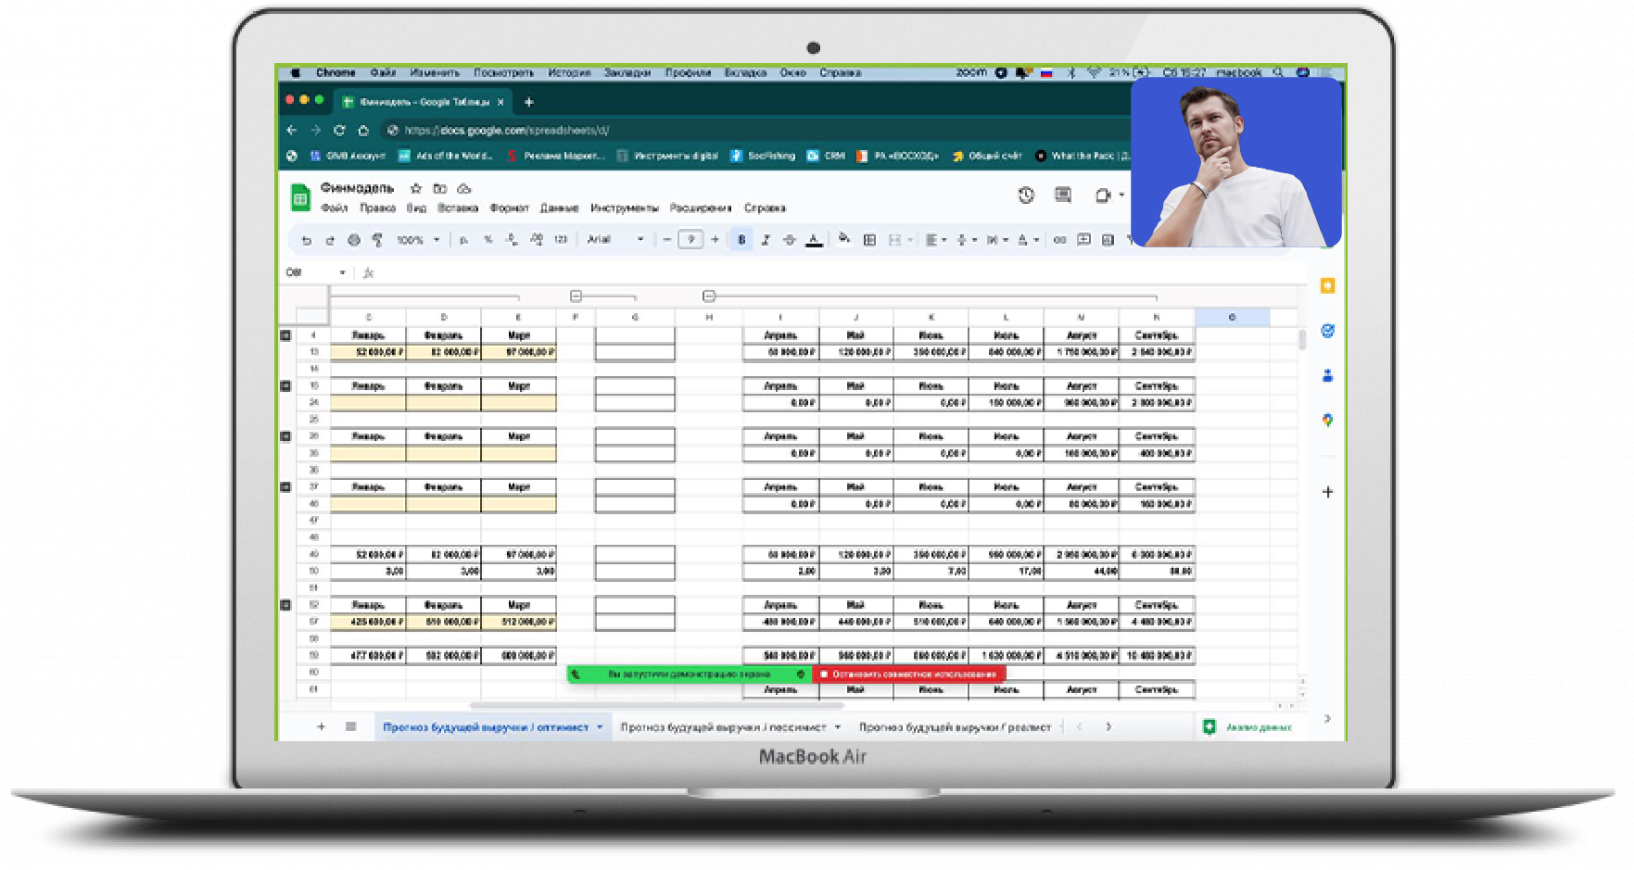Image resolution: width=1634 pixels, height=870 pixels.
Task: Open the comments icon in the header
Action: click(x=1063, y=195)
